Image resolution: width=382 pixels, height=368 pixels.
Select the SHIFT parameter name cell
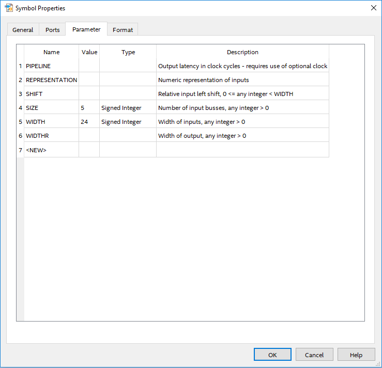[x=51, y=93]
